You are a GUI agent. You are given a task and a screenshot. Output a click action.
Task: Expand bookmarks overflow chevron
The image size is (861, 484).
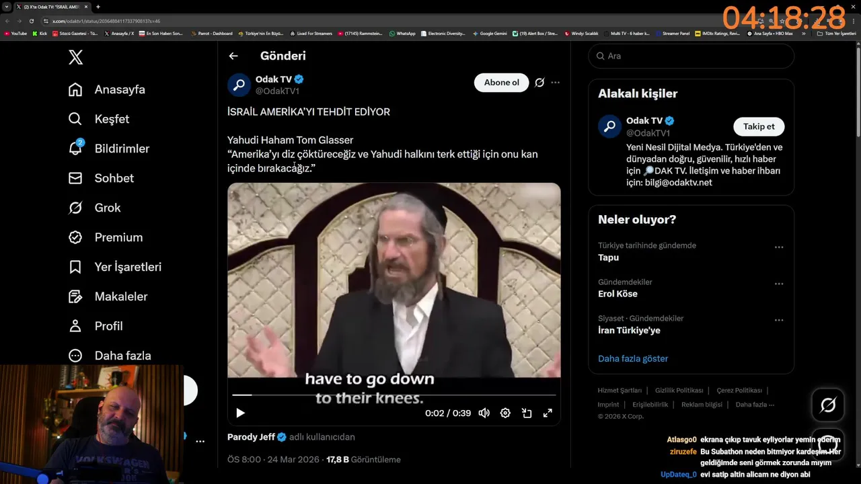click(803, 34)
